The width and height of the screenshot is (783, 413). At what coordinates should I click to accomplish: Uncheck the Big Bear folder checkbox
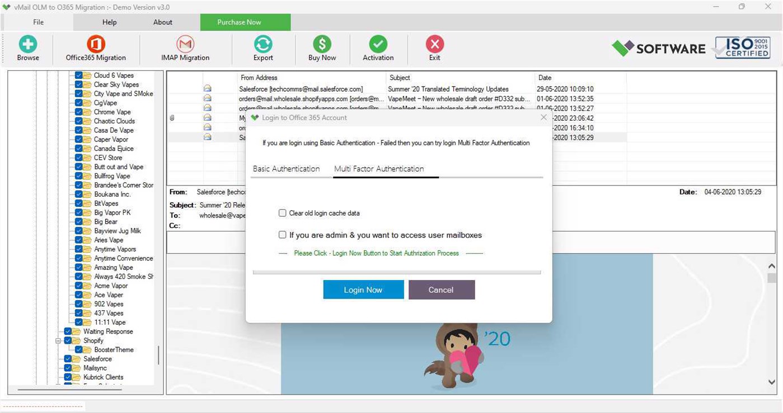click(x=78, y=222)
